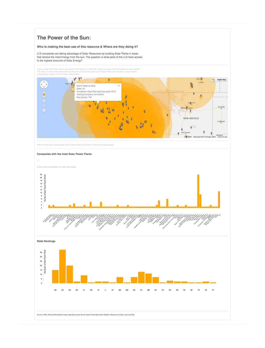Zoom in on the map
The width and height of the screenshot is (265, 348).
44,101
